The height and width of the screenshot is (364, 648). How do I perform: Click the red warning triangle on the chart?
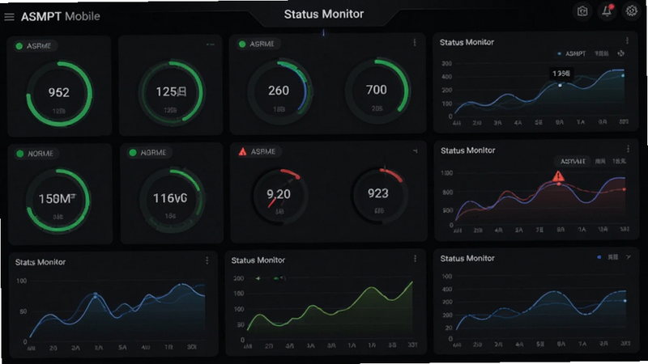click(558, 176)
